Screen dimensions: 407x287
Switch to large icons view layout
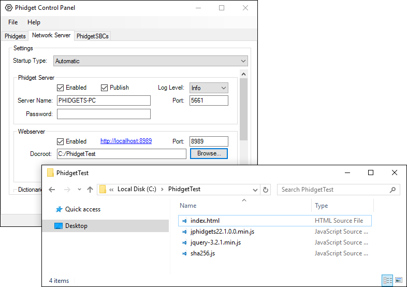[x=399, y=280]
